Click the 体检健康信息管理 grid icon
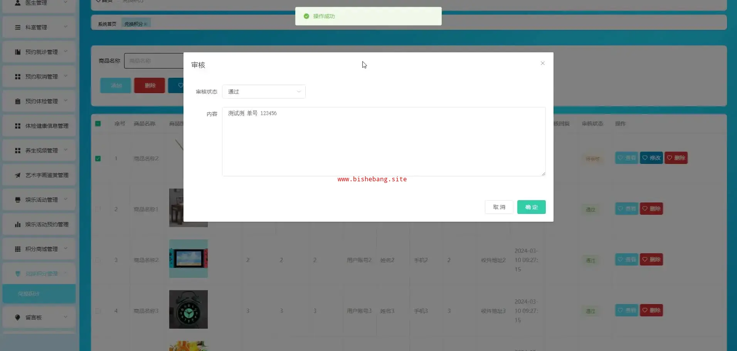 click(18, 126)
